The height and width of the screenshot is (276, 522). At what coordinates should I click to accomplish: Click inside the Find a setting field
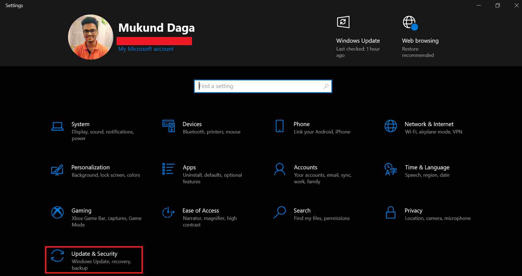point(263,86)
